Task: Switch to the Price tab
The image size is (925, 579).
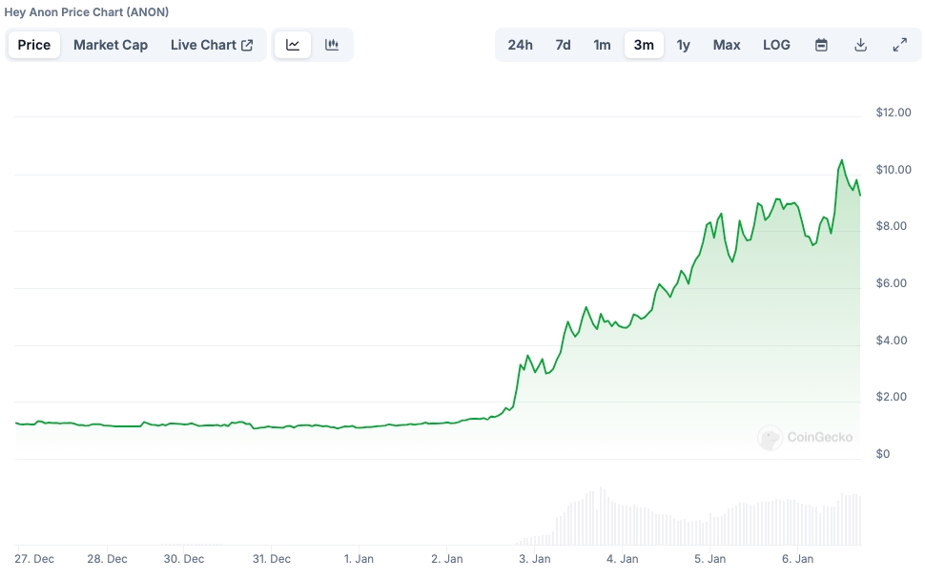Action: 34,45
